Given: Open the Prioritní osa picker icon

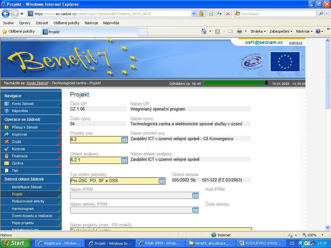Looking at the screenshot, I should (124, 139).
